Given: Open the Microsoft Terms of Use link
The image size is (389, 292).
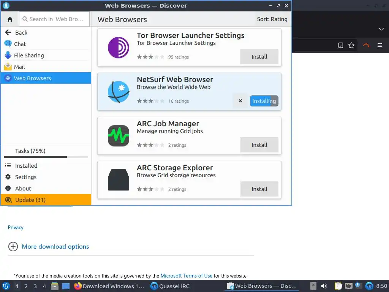Looking at the screenshot, I should coord(186,276).
